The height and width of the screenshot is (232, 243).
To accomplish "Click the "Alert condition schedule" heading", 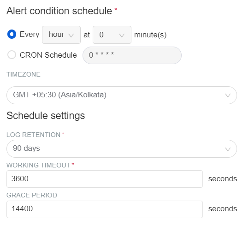I will click(x=59, y=11).
